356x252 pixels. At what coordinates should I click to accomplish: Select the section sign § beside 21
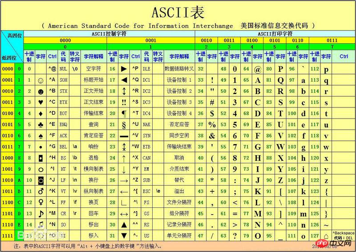pyautogui.click(x=124, y=125)
